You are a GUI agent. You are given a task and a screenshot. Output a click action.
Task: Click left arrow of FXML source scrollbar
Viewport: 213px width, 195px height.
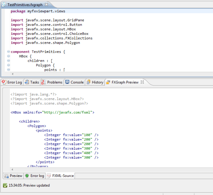[13, 169]
